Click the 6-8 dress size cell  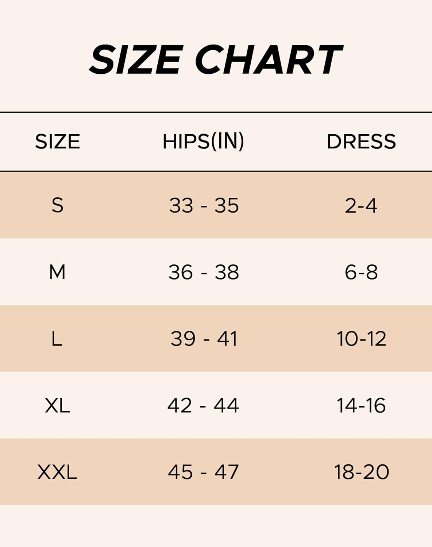pyautogui.click(x=361, y=272)
